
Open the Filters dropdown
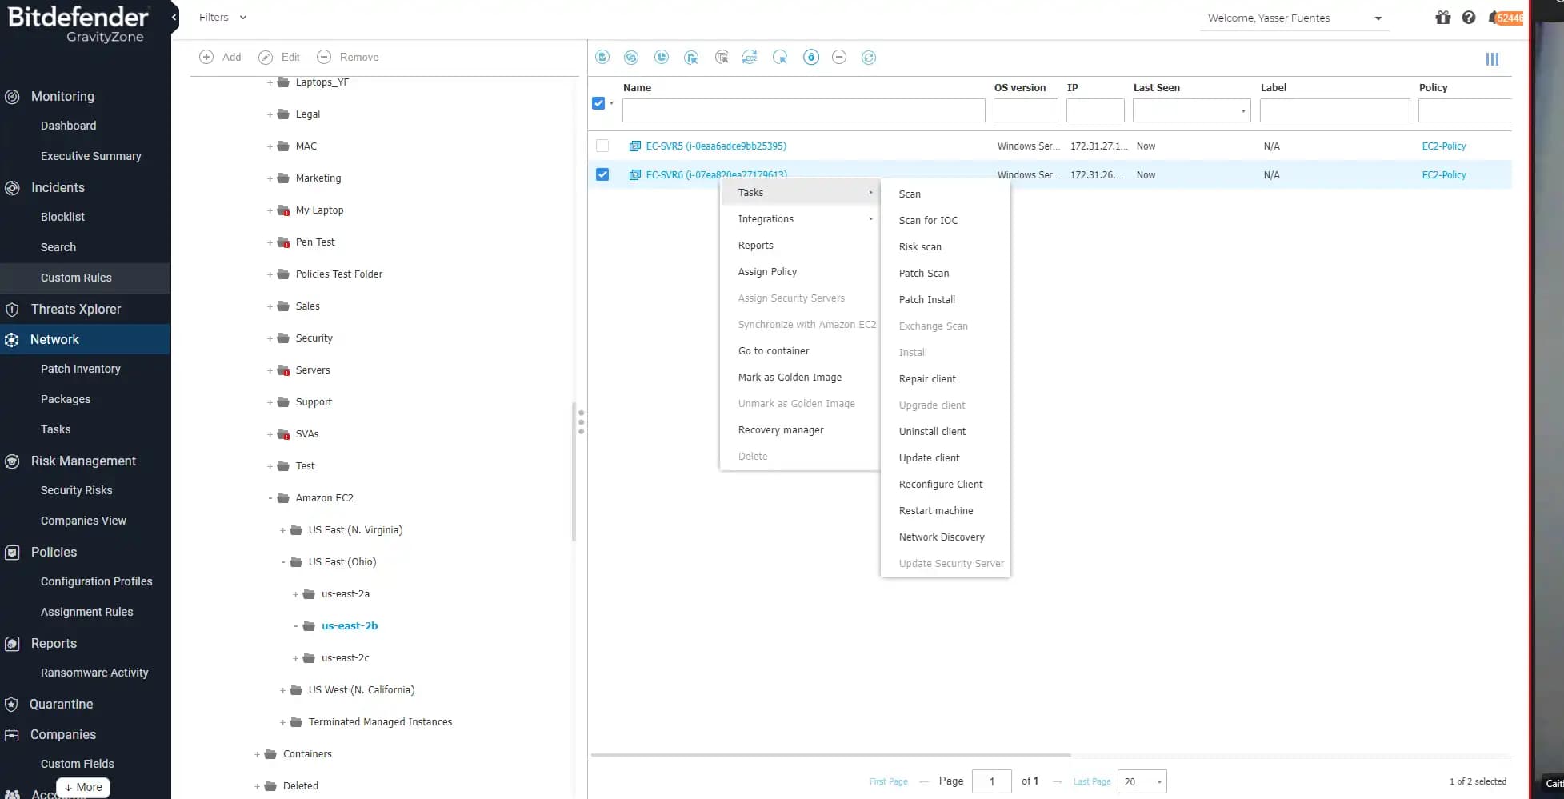(x=222, y=17)
